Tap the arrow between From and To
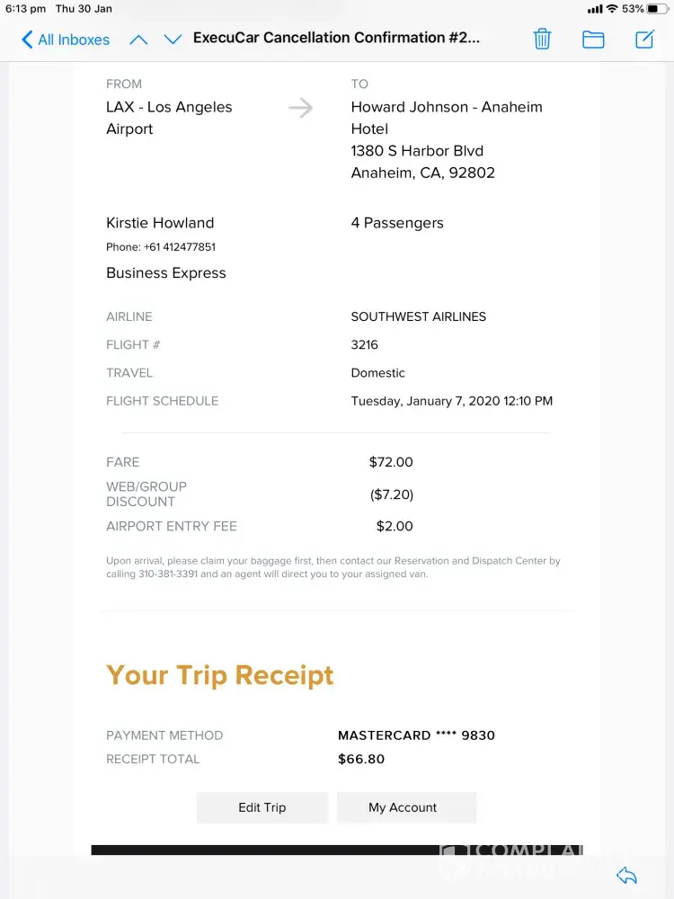Viewport: 674px width, 899px height. (300, 109)
